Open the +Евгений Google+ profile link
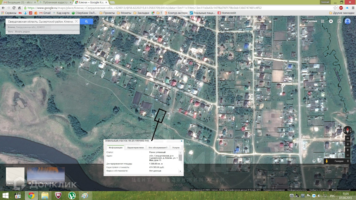The height and width of the screenshot is (200, 356). coord(311,21)
